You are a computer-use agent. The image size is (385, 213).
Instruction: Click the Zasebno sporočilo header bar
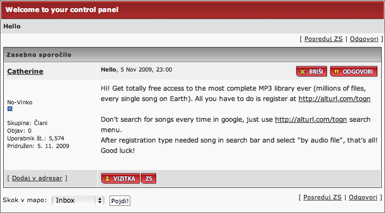tap(193, 55)
